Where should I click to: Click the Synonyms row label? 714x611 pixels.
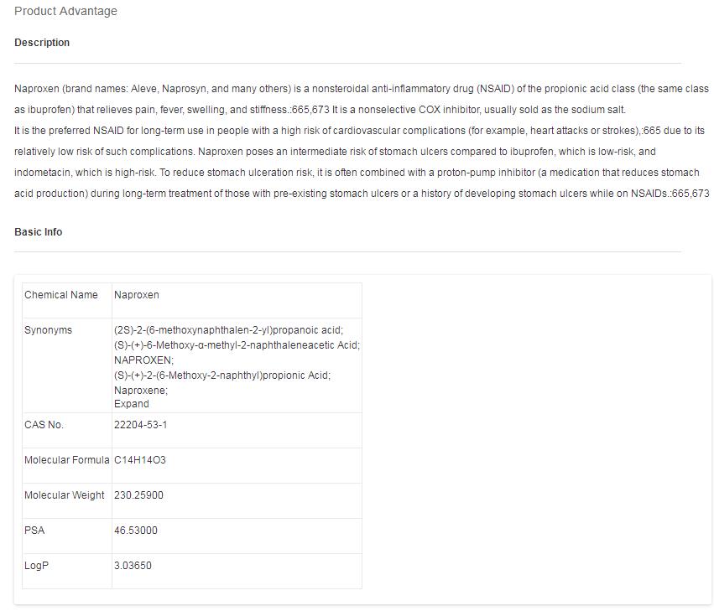click(48, 330)
